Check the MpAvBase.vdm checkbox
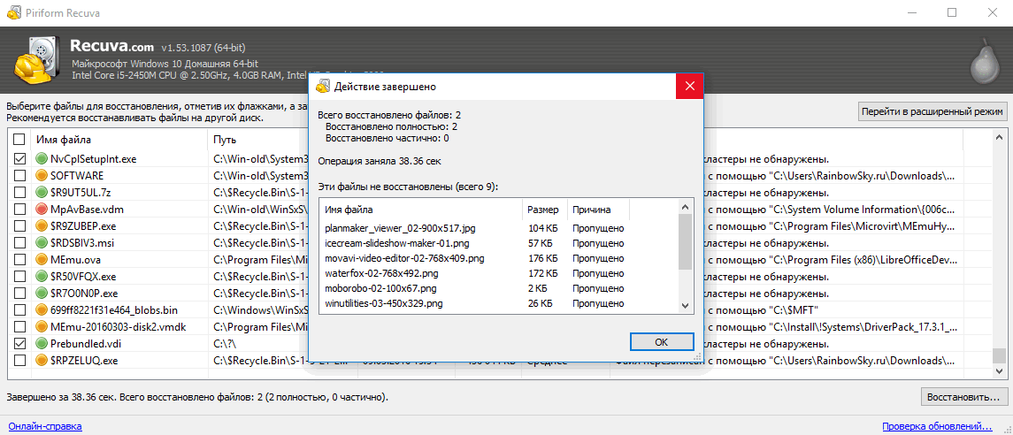The height and width of the screenshot is (435, 1013). coord(19,209)
